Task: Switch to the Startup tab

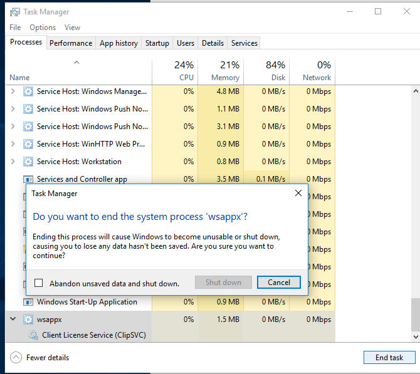Action: (x=157, y=43)
